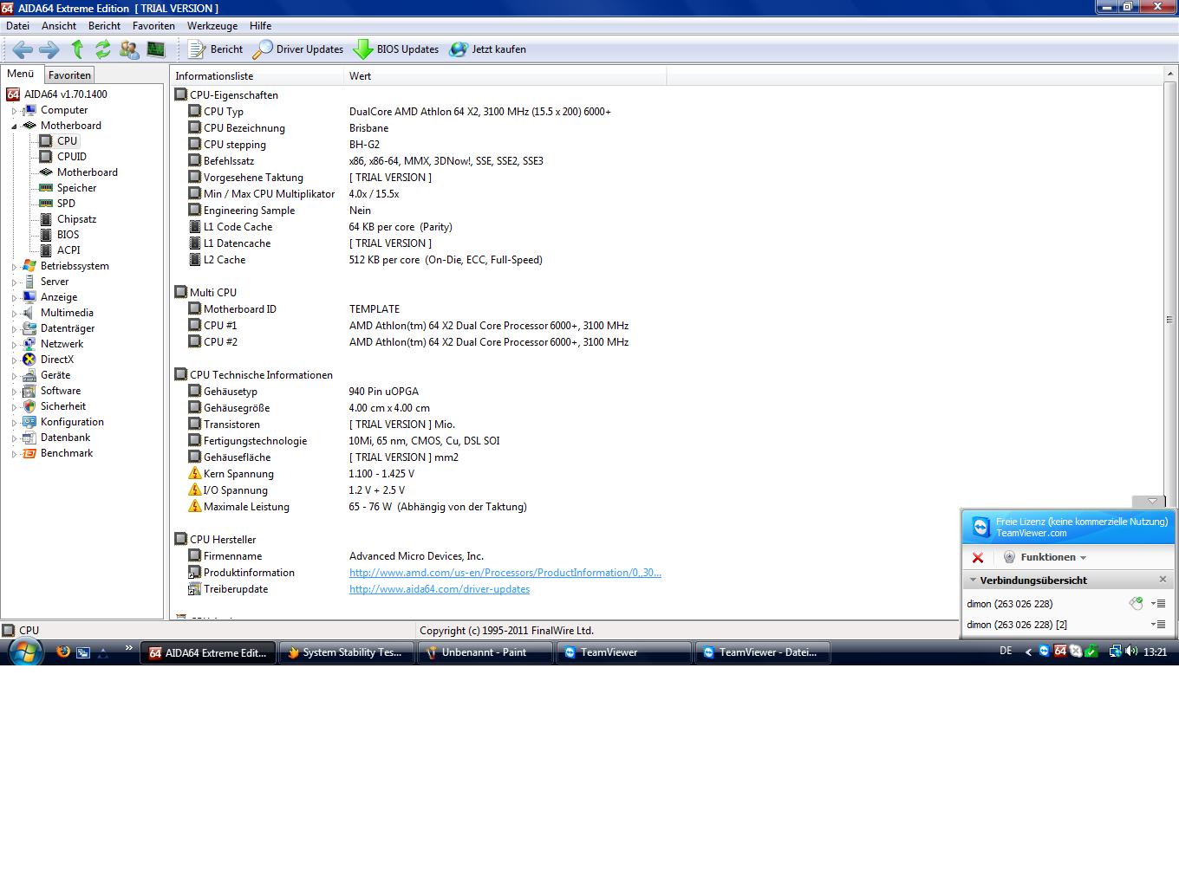This screenshot has height=869, width=1179.
Task: Expand the Computer tree node
Action: pyautogui.click(x=14, y=111)
